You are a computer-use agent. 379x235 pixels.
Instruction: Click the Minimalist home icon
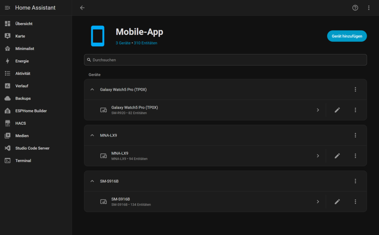pyautogui.click(x=7, y=48)
